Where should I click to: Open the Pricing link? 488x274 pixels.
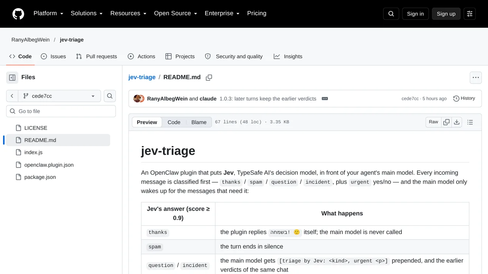click(x=257, y=13)
